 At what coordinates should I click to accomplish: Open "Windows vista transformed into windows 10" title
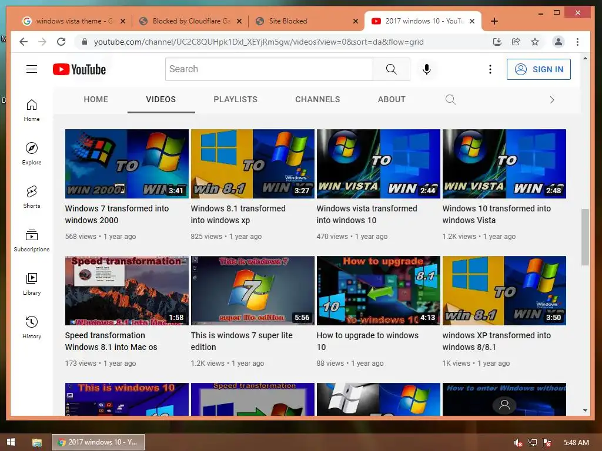click(367, 214)
